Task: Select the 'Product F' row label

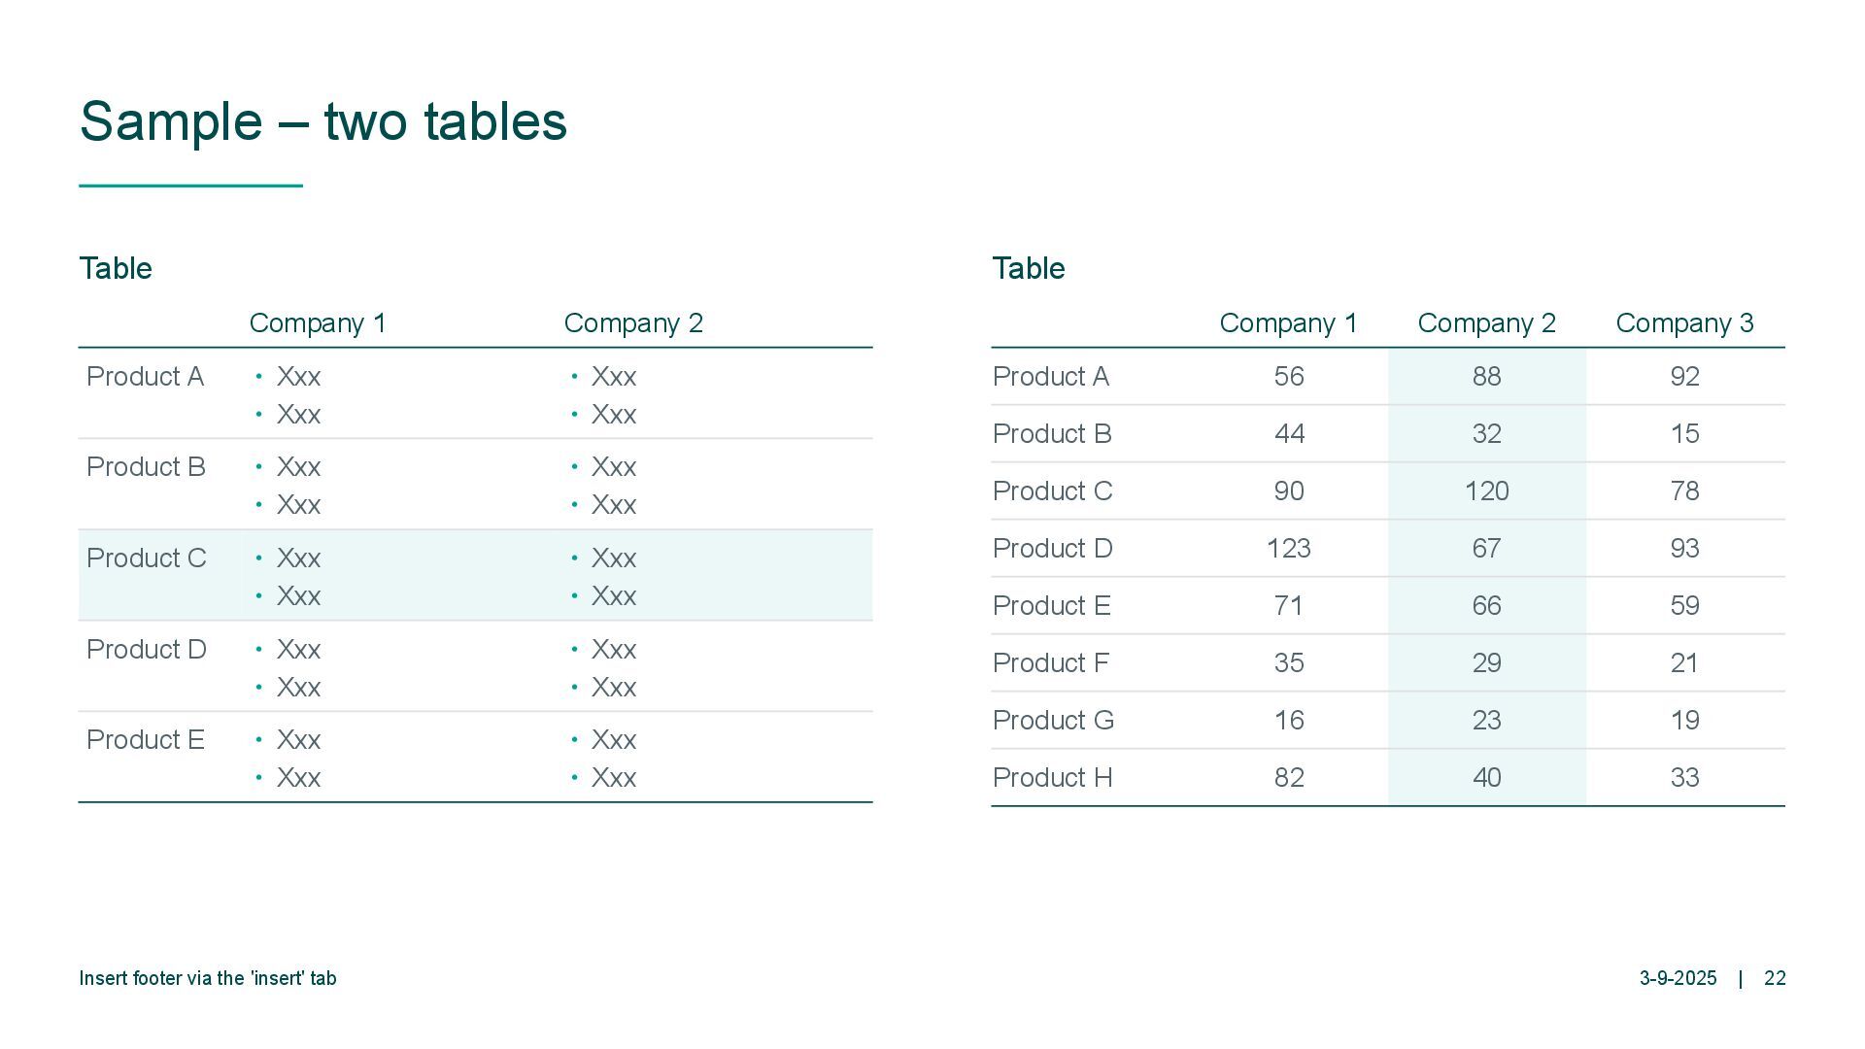Action: tap(1051, 663)
